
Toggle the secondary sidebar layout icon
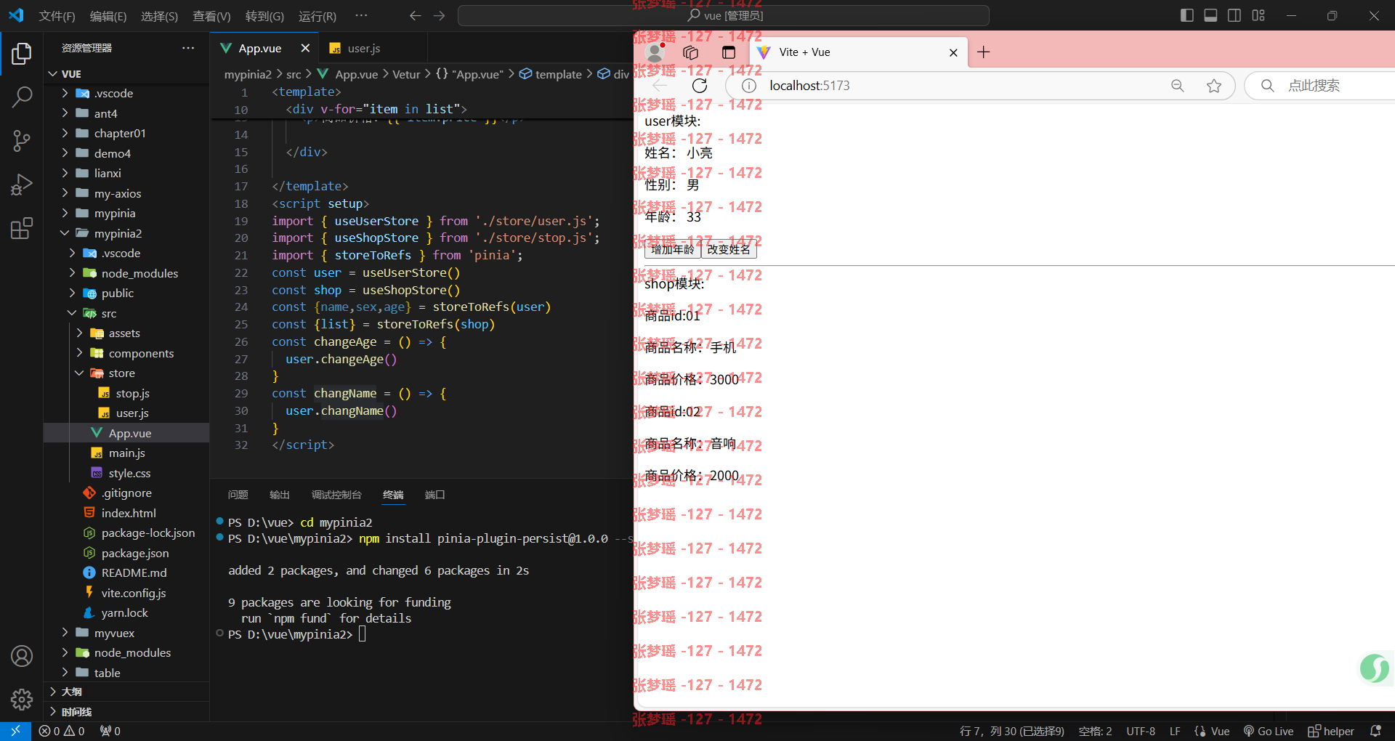1234,15
